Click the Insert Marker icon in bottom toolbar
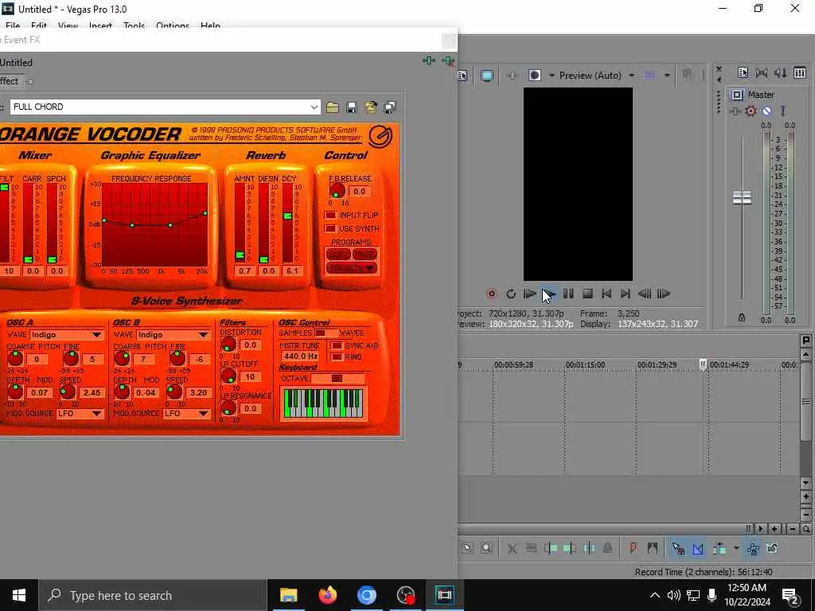The image size is (815, 611). (633, 548)
